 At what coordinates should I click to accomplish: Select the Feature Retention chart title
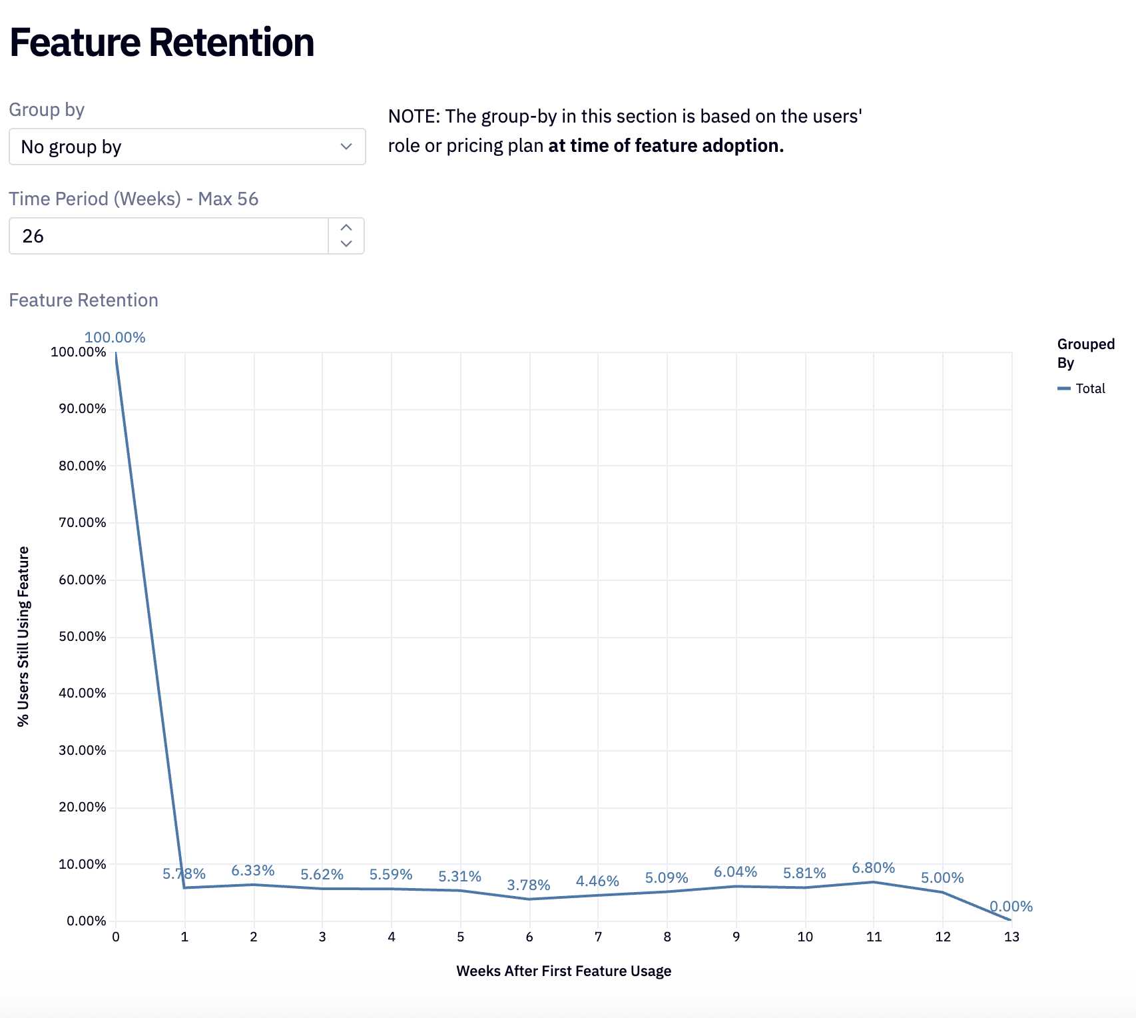[83, 300]
